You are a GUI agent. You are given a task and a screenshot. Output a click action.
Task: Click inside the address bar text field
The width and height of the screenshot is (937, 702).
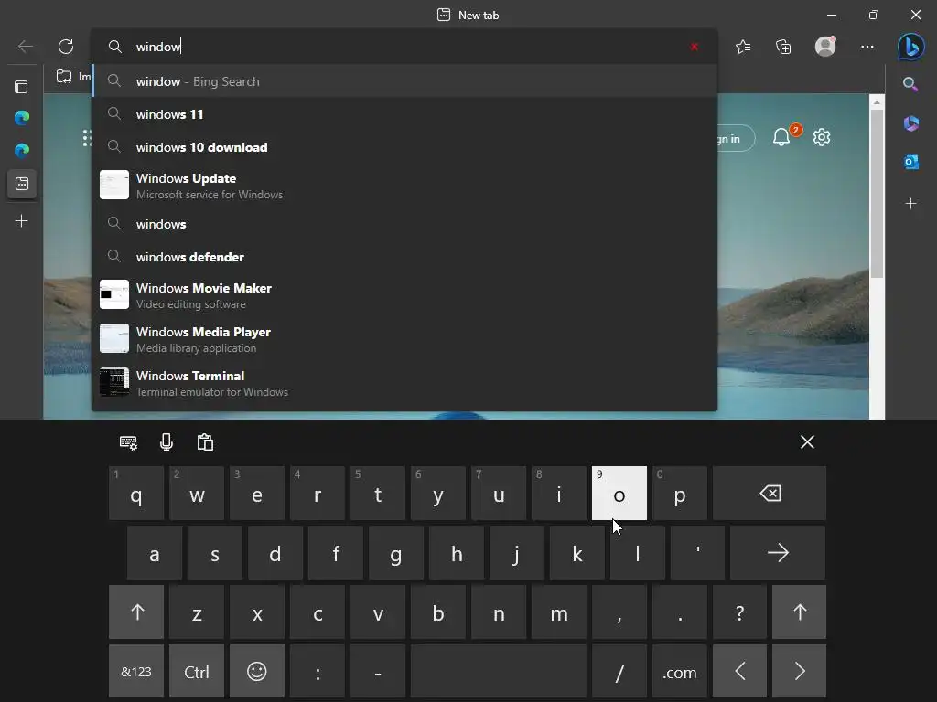pyautogui.click(x=404, y=47)
